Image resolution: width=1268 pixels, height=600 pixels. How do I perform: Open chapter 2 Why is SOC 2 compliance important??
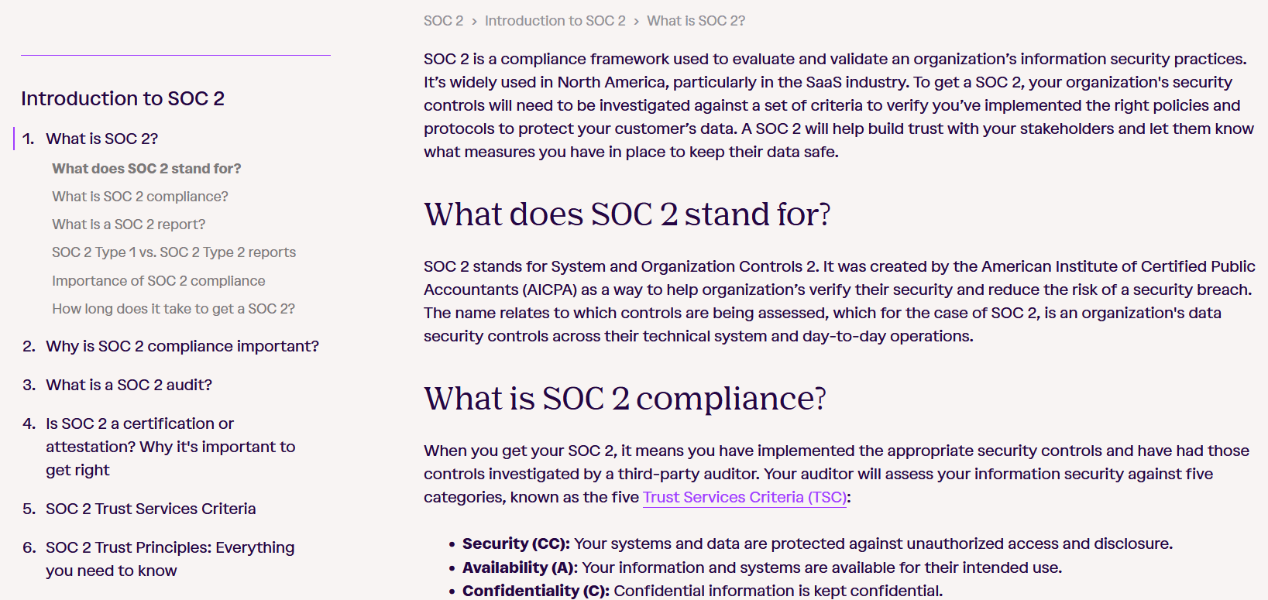tap(182, 346)
